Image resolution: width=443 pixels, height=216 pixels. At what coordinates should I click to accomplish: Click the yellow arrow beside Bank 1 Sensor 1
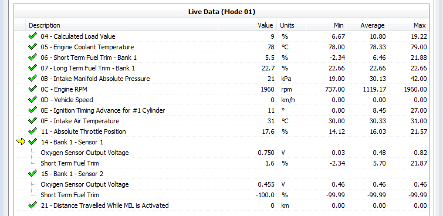(x=21, y=141)
